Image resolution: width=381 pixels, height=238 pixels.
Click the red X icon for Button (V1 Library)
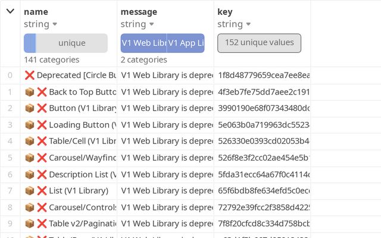tap(42, 108)
